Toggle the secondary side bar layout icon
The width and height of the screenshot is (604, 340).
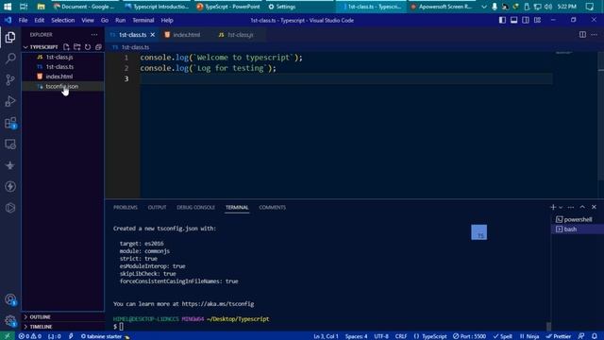pos(526,20)
